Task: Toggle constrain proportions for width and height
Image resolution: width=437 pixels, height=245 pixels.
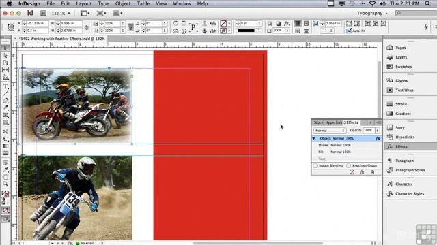Action: click(x=87, y=27)
